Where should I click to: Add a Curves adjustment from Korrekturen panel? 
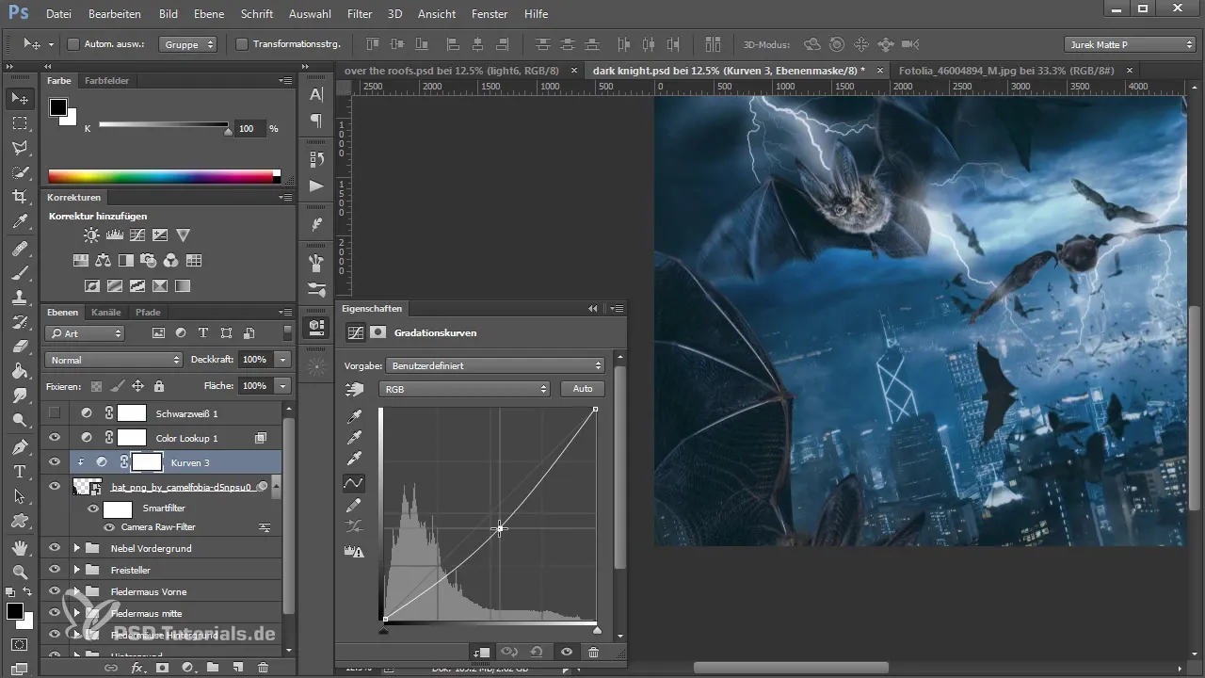pyautogui.click(x=137, y=235)
